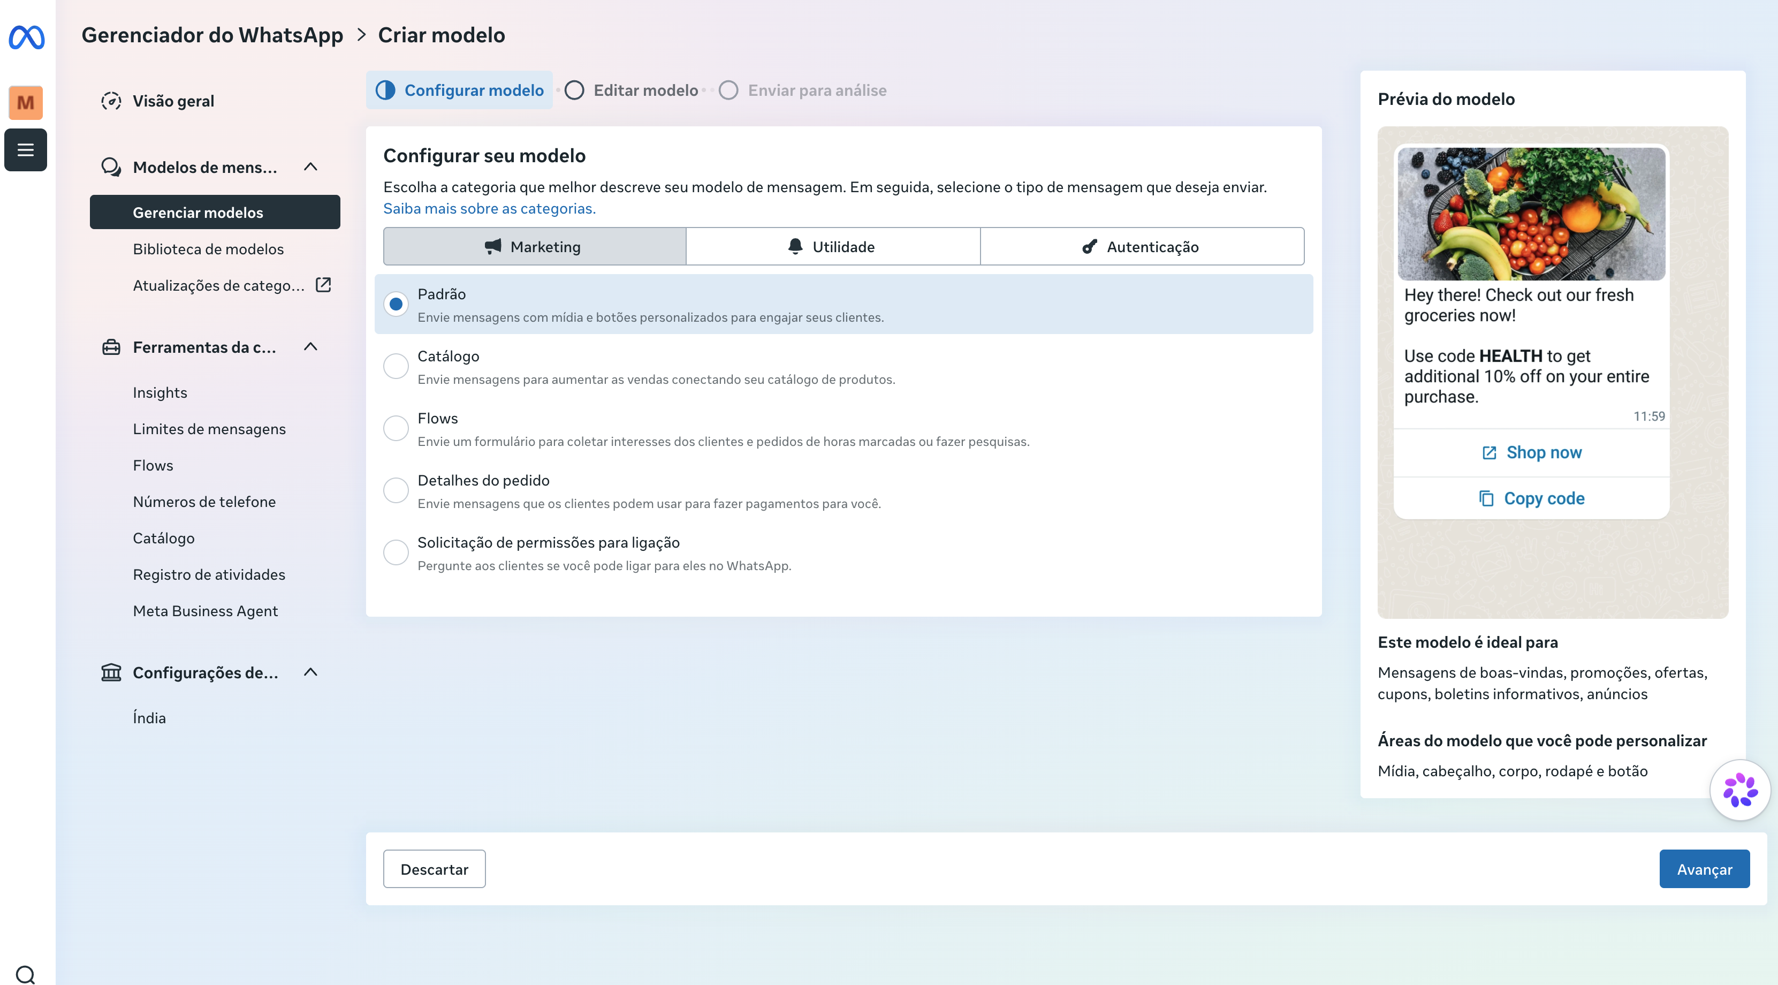Image resolution: width=1778 pixels, height=985 pixels.
Task: Open Biblioteca de modelos in sidebar
Action: pyautogui.click(x=208, y=249)
